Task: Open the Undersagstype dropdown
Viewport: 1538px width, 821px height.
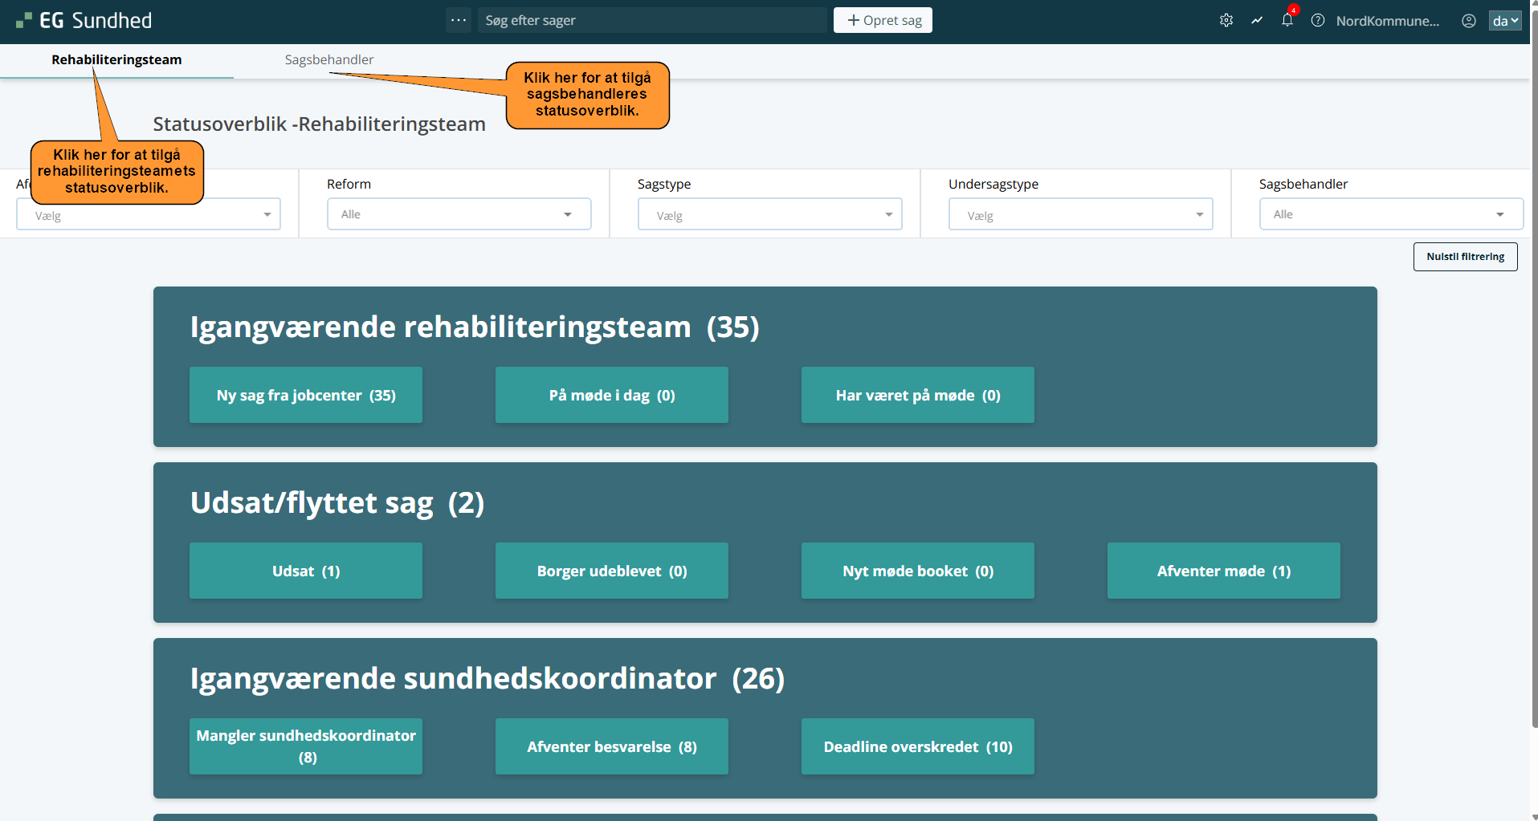Action: click(1080, 214)
